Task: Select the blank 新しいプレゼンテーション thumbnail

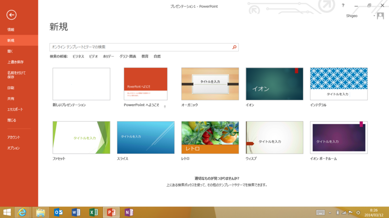Action: pyautogui.click(x=81, y=84)
